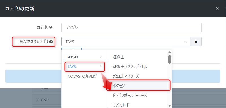This screenshot has height=108, width=226.
Task: Choose デュエルマスターズ from the submenu
Action: 126,76
